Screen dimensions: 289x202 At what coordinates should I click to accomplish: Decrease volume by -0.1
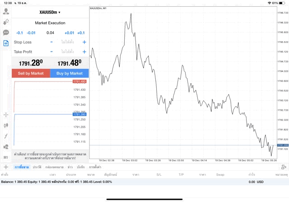point(19,33)
